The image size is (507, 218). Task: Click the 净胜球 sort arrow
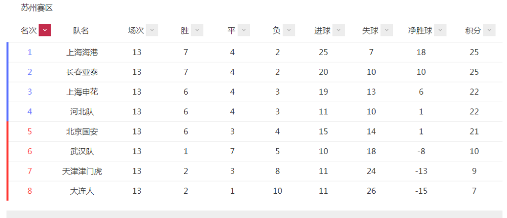(441, 30)
